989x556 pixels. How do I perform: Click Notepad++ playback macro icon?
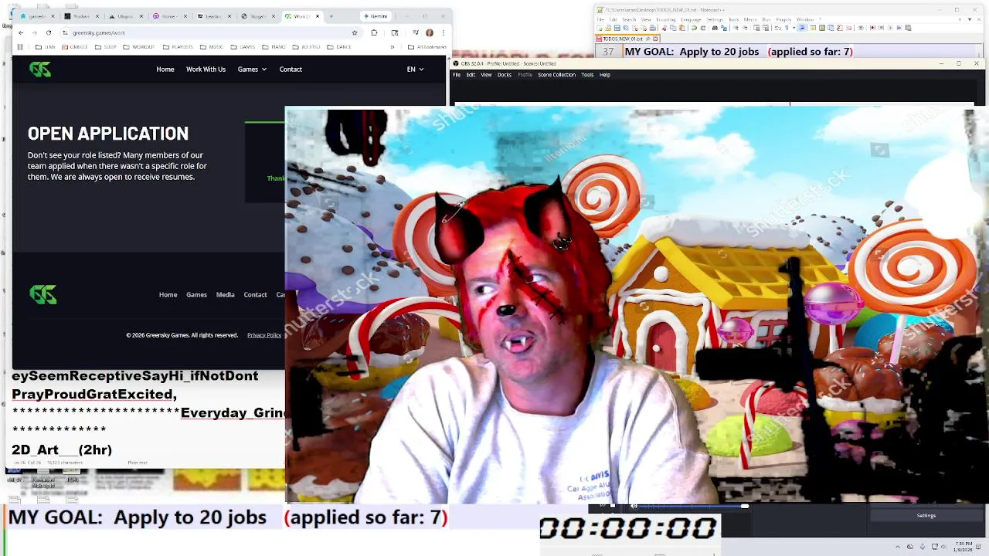(890, 28)
